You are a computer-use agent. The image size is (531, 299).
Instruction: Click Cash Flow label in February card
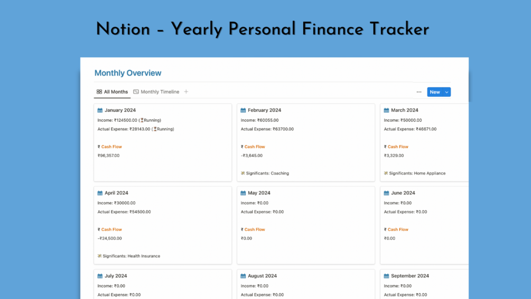[255, 147]
